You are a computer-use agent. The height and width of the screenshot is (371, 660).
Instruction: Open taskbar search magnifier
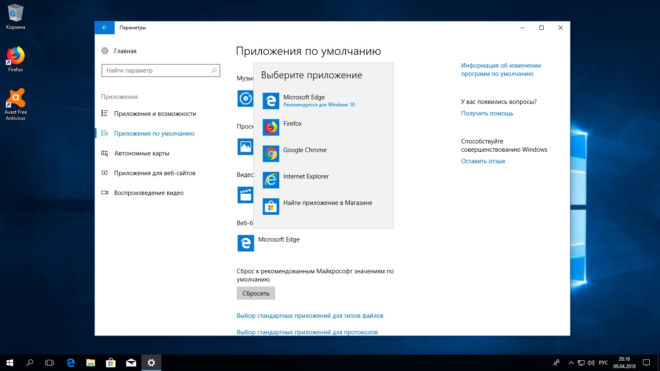(x=30, y=363)
